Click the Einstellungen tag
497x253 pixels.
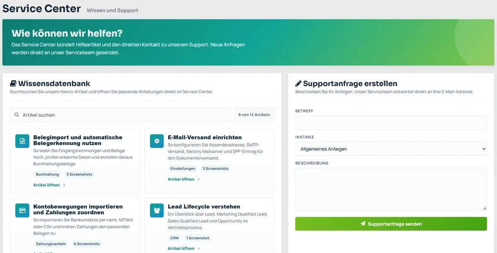pyautogui.click(x=183, y=169)
